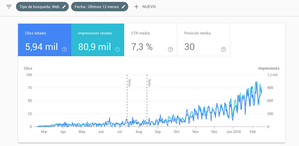Click the Nov month axis label
Viewport: 299px width, 146px height.
(x=195, y=132)
